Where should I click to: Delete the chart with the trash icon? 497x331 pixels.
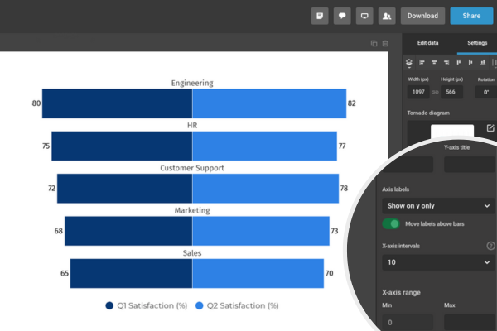(385, 43)
